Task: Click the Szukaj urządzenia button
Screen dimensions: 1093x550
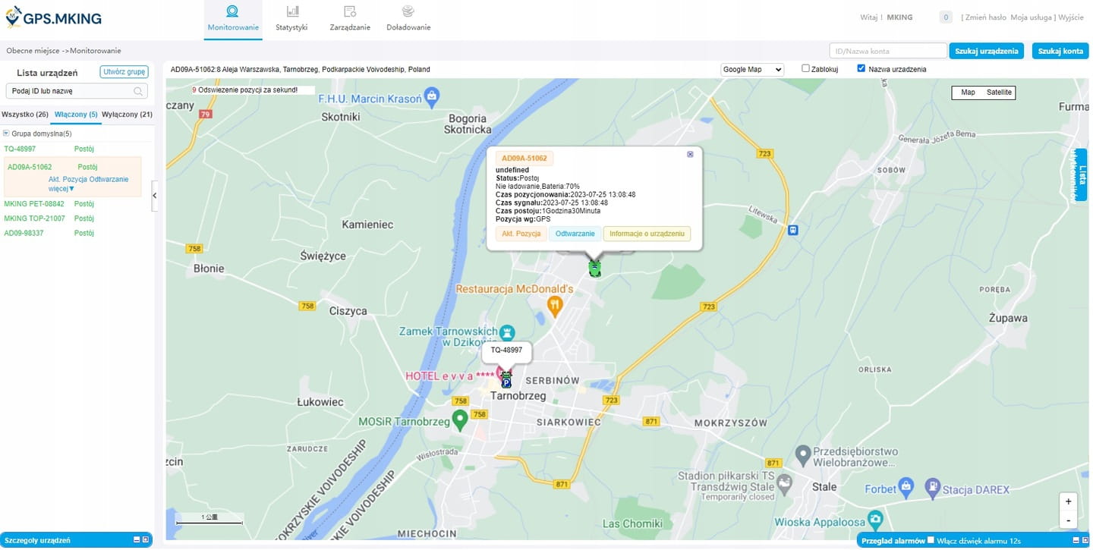Action: [986, 51]
